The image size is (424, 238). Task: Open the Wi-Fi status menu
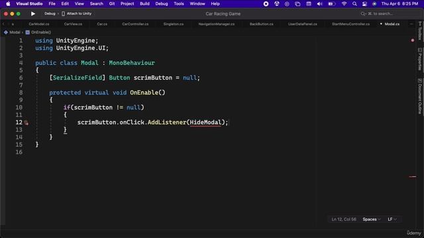pos(344,4)
